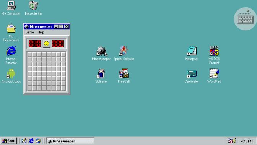The height and width of the screenshot is (145, 257).
Task: Select the Notepad shortcut icon
Action: (x=192, y=51)
